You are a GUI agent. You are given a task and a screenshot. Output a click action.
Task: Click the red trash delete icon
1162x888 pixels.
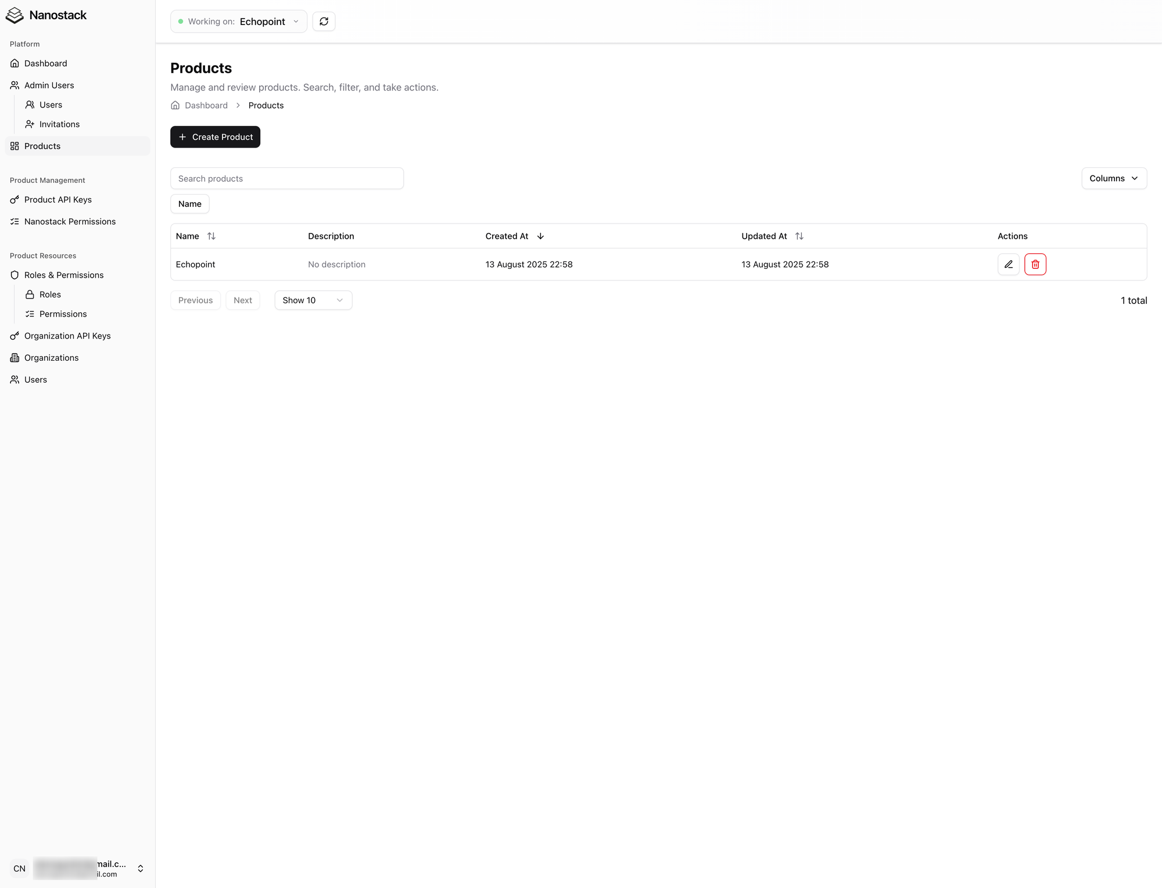point(1035,264)
